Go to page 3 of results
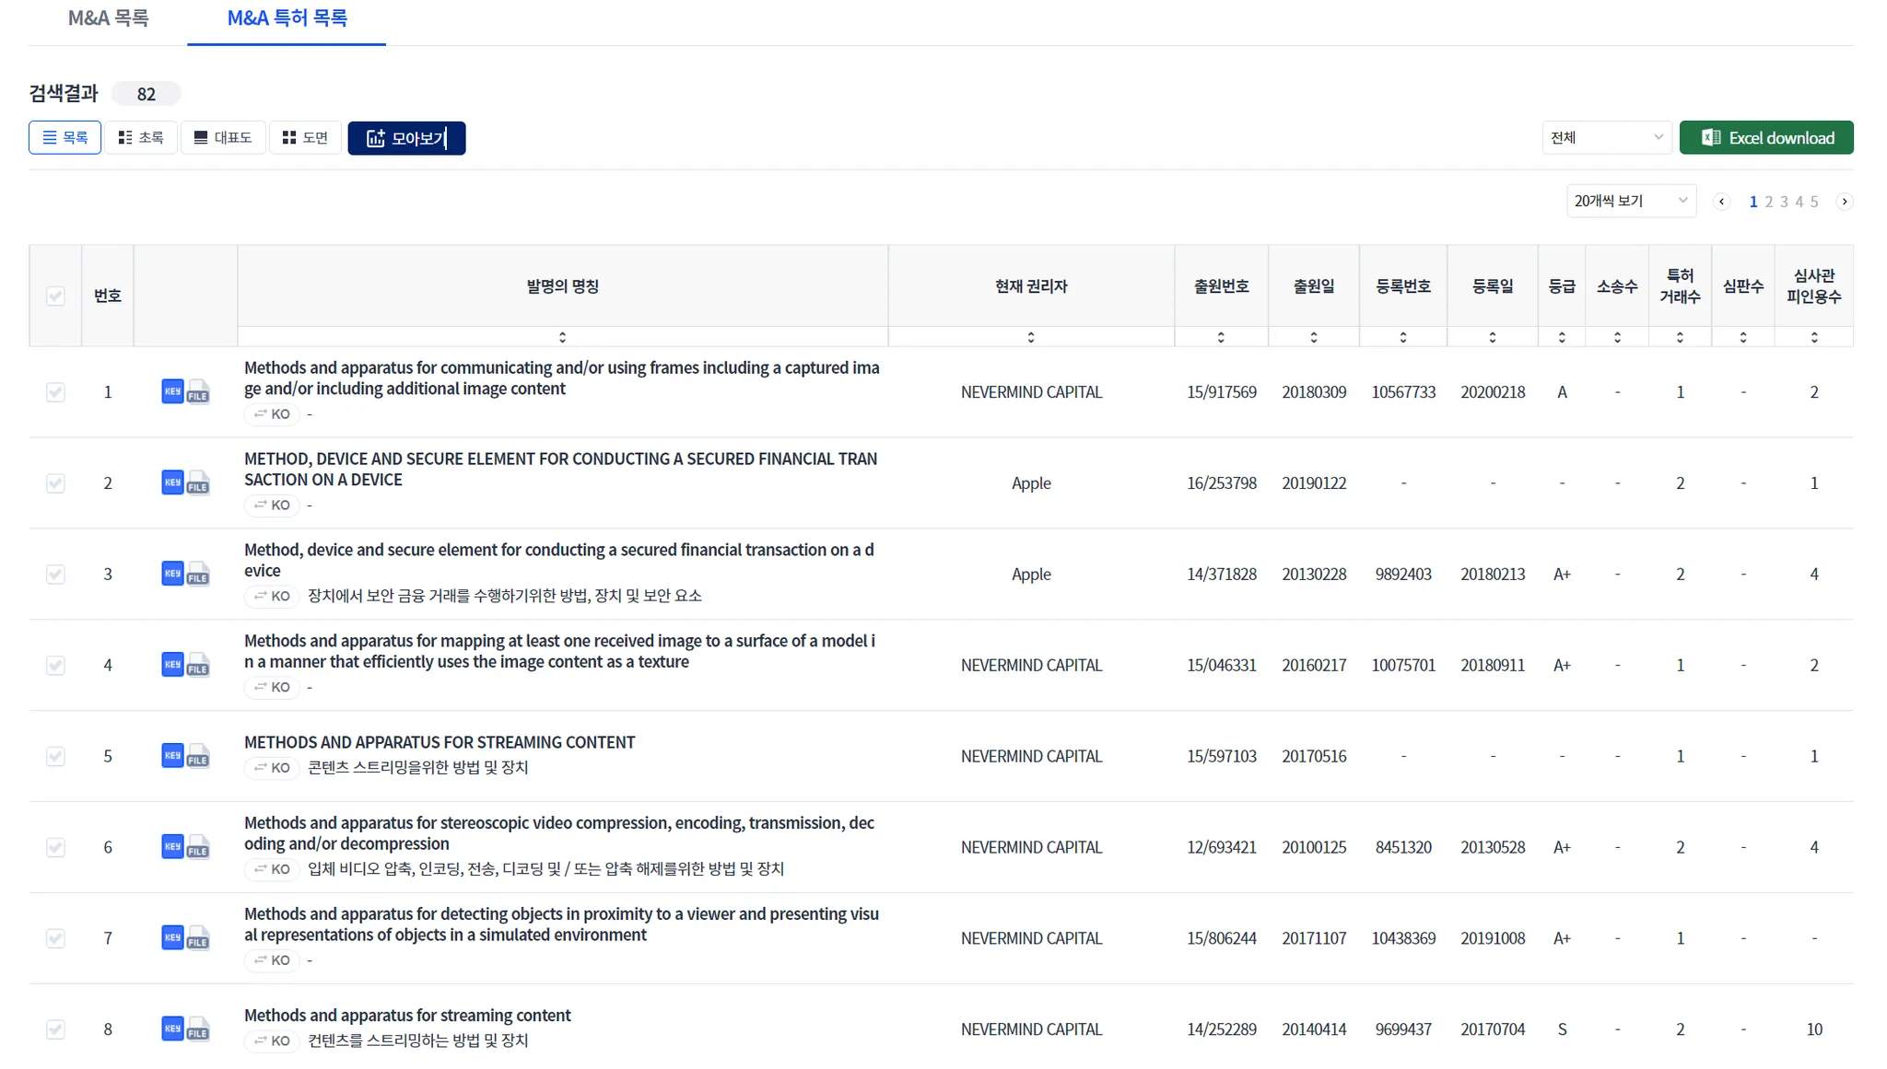Screen dimensions: 1887x1069 (1784, 202)
